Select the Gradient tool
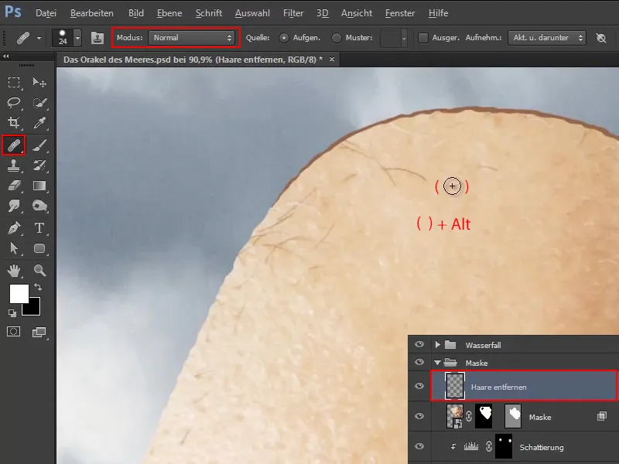619x464 pixels. tap(39, 186)
